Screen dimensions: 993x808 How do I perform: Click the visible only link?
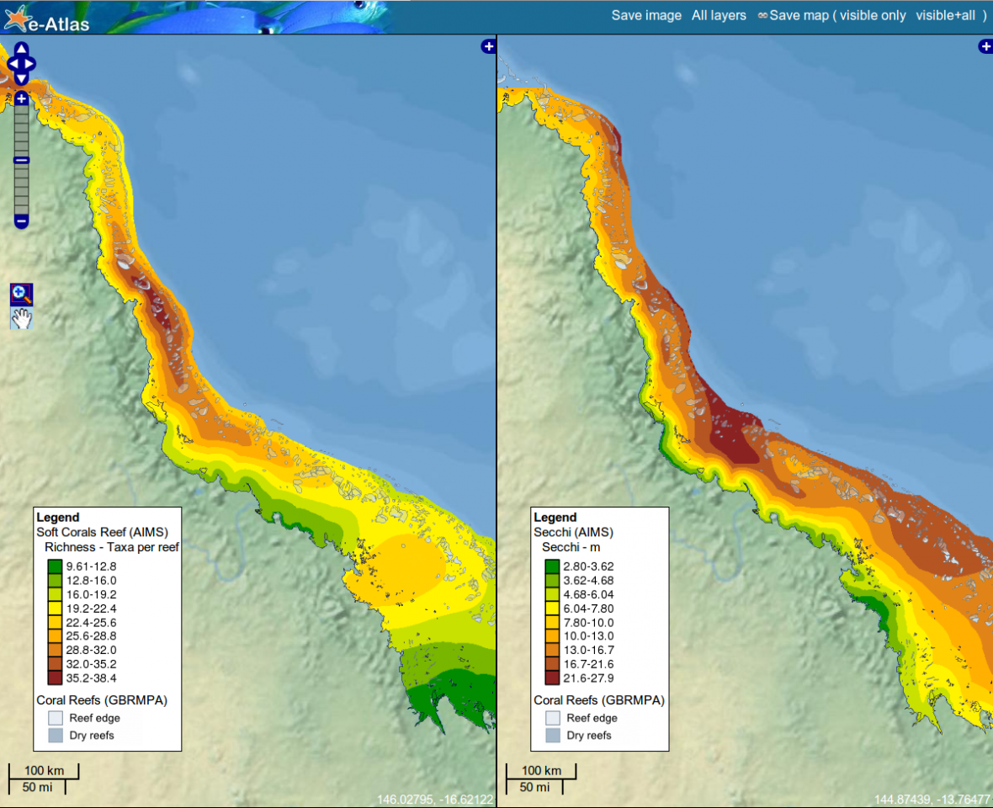point(873,15)
